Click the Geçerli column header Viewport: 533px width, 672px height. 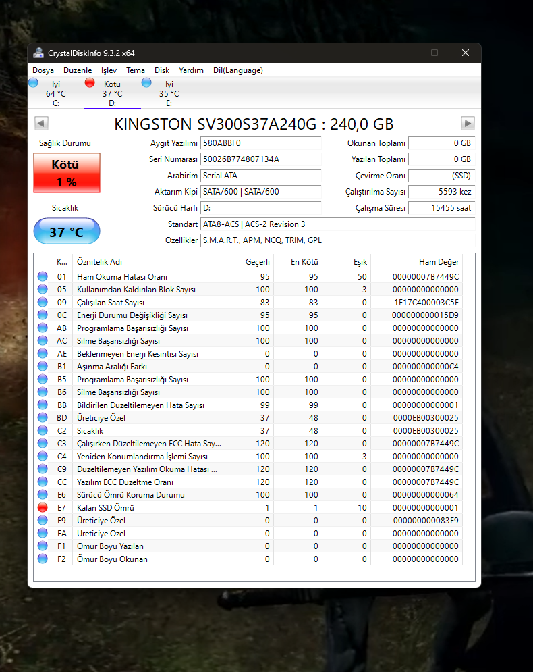point(249,262)
